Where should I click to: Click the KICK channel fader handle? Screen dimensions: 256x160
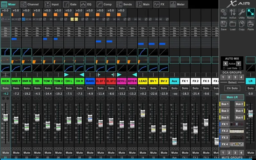coord(5,117)
